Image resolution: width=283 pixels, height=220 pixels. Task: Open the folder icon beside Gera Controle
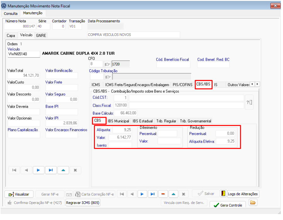pyautogui.click(x=253, y=203)
